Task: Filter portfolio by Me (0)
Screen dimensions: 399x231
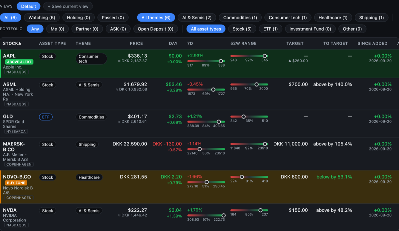Action: 58,29
